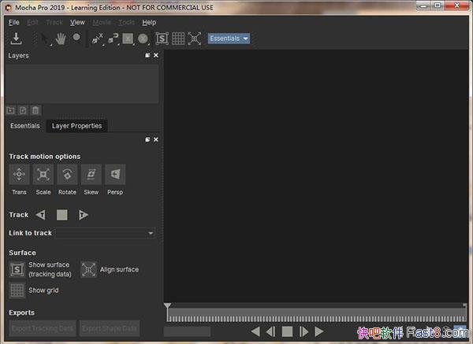Screen dimensions: 473x344
Task: Click Play backwards playback button
Action: click(255, 331)
